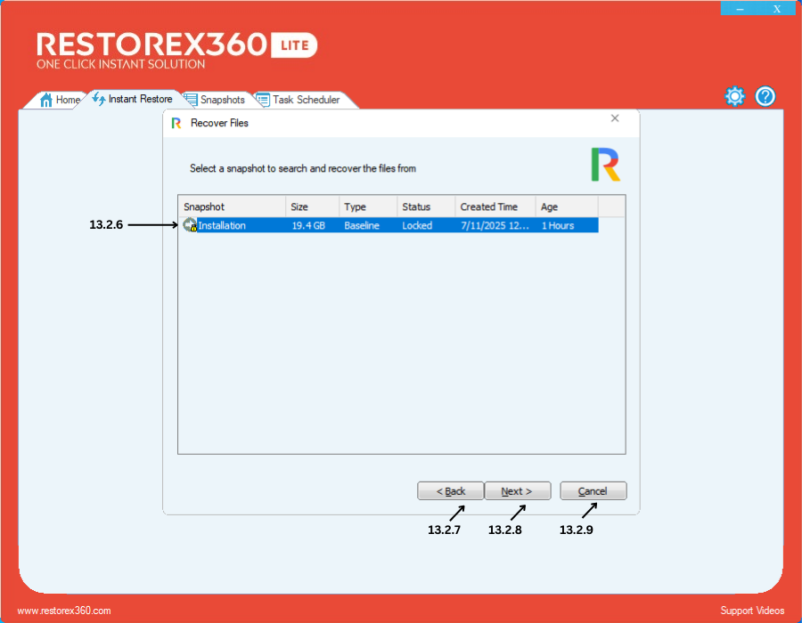
Task: Sort by the Snapshot column header
Action: 232,206
